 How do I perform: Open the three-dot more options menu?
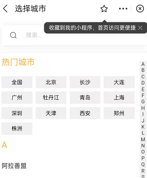point(123,9)
